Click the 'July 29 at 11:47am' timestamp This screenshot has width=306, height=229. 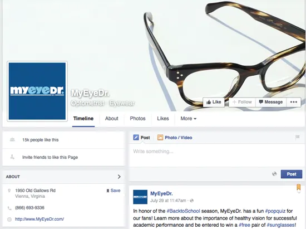coord(168,201)
